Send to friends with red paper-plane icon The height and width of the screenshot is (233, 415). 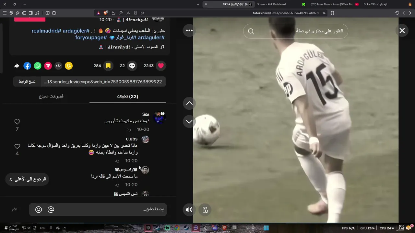pyautogui.click(x=48, y=66)
